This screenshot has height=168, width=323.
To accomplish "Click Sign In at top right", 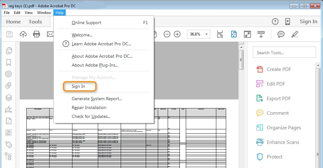I will 308,21.
